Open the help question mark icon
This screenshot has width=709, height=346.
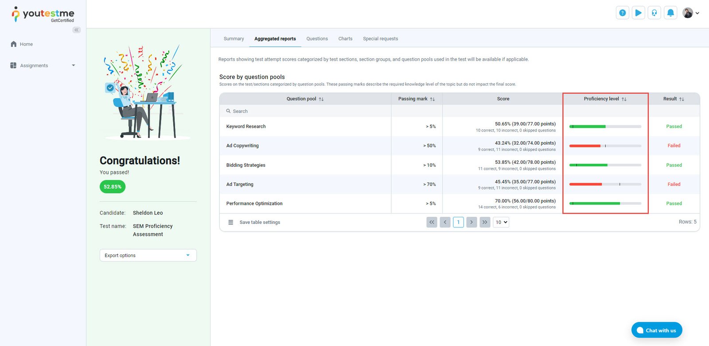623,13
